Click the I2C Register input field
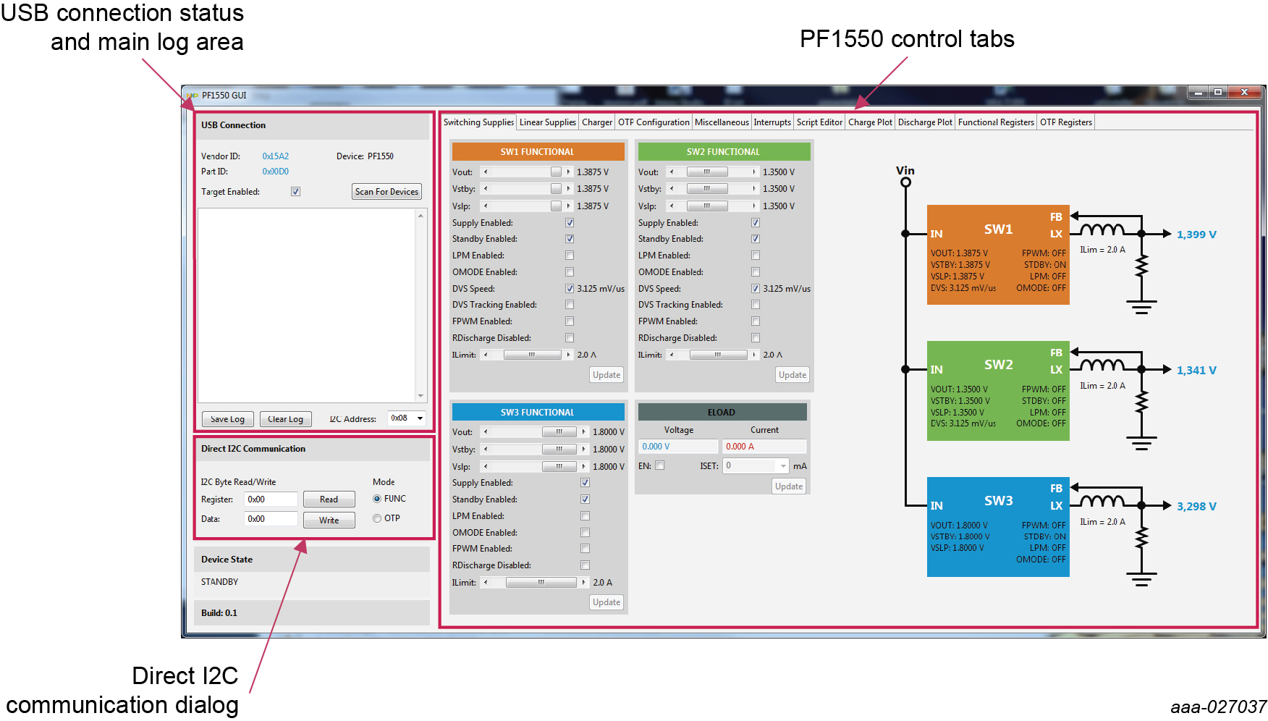The image size is (1268, 721). tap(271, 499)
